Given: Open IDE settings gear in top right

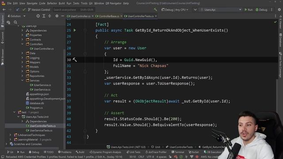Looking at the screenshot, I should click(x=279, y=10).
